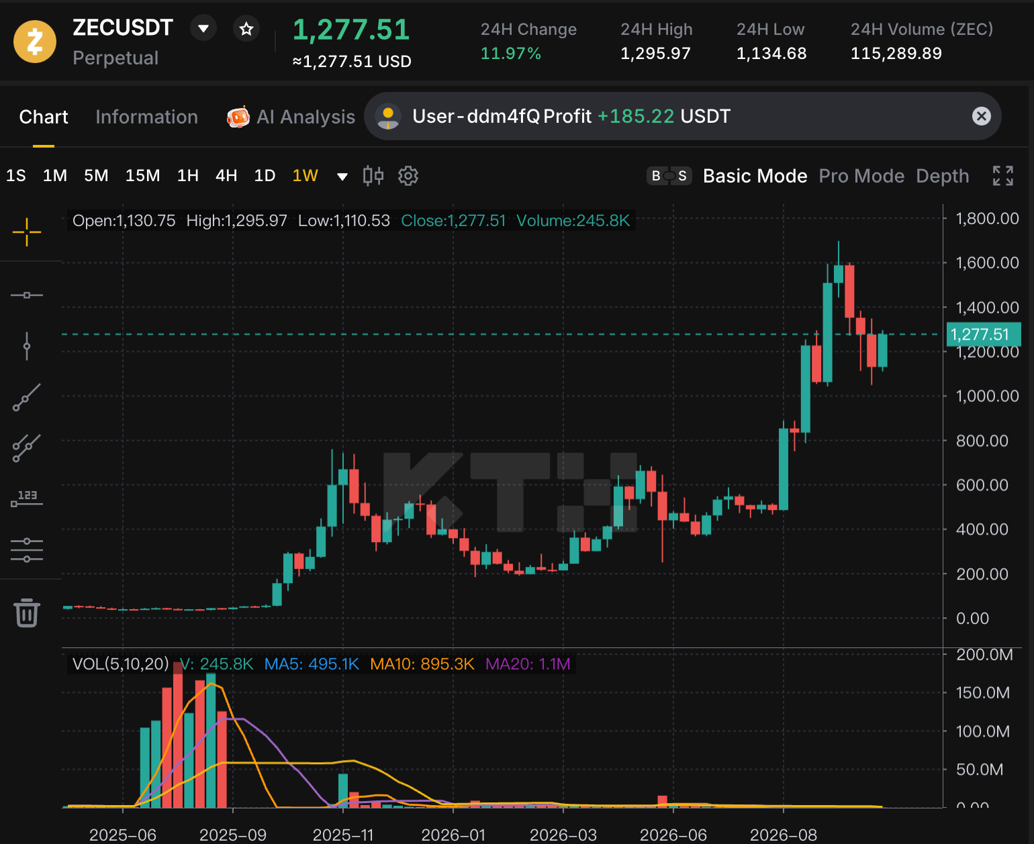Screen dimensions: 1034x844
Task: Select the 5M timeframe
Action: coord(96,176)
